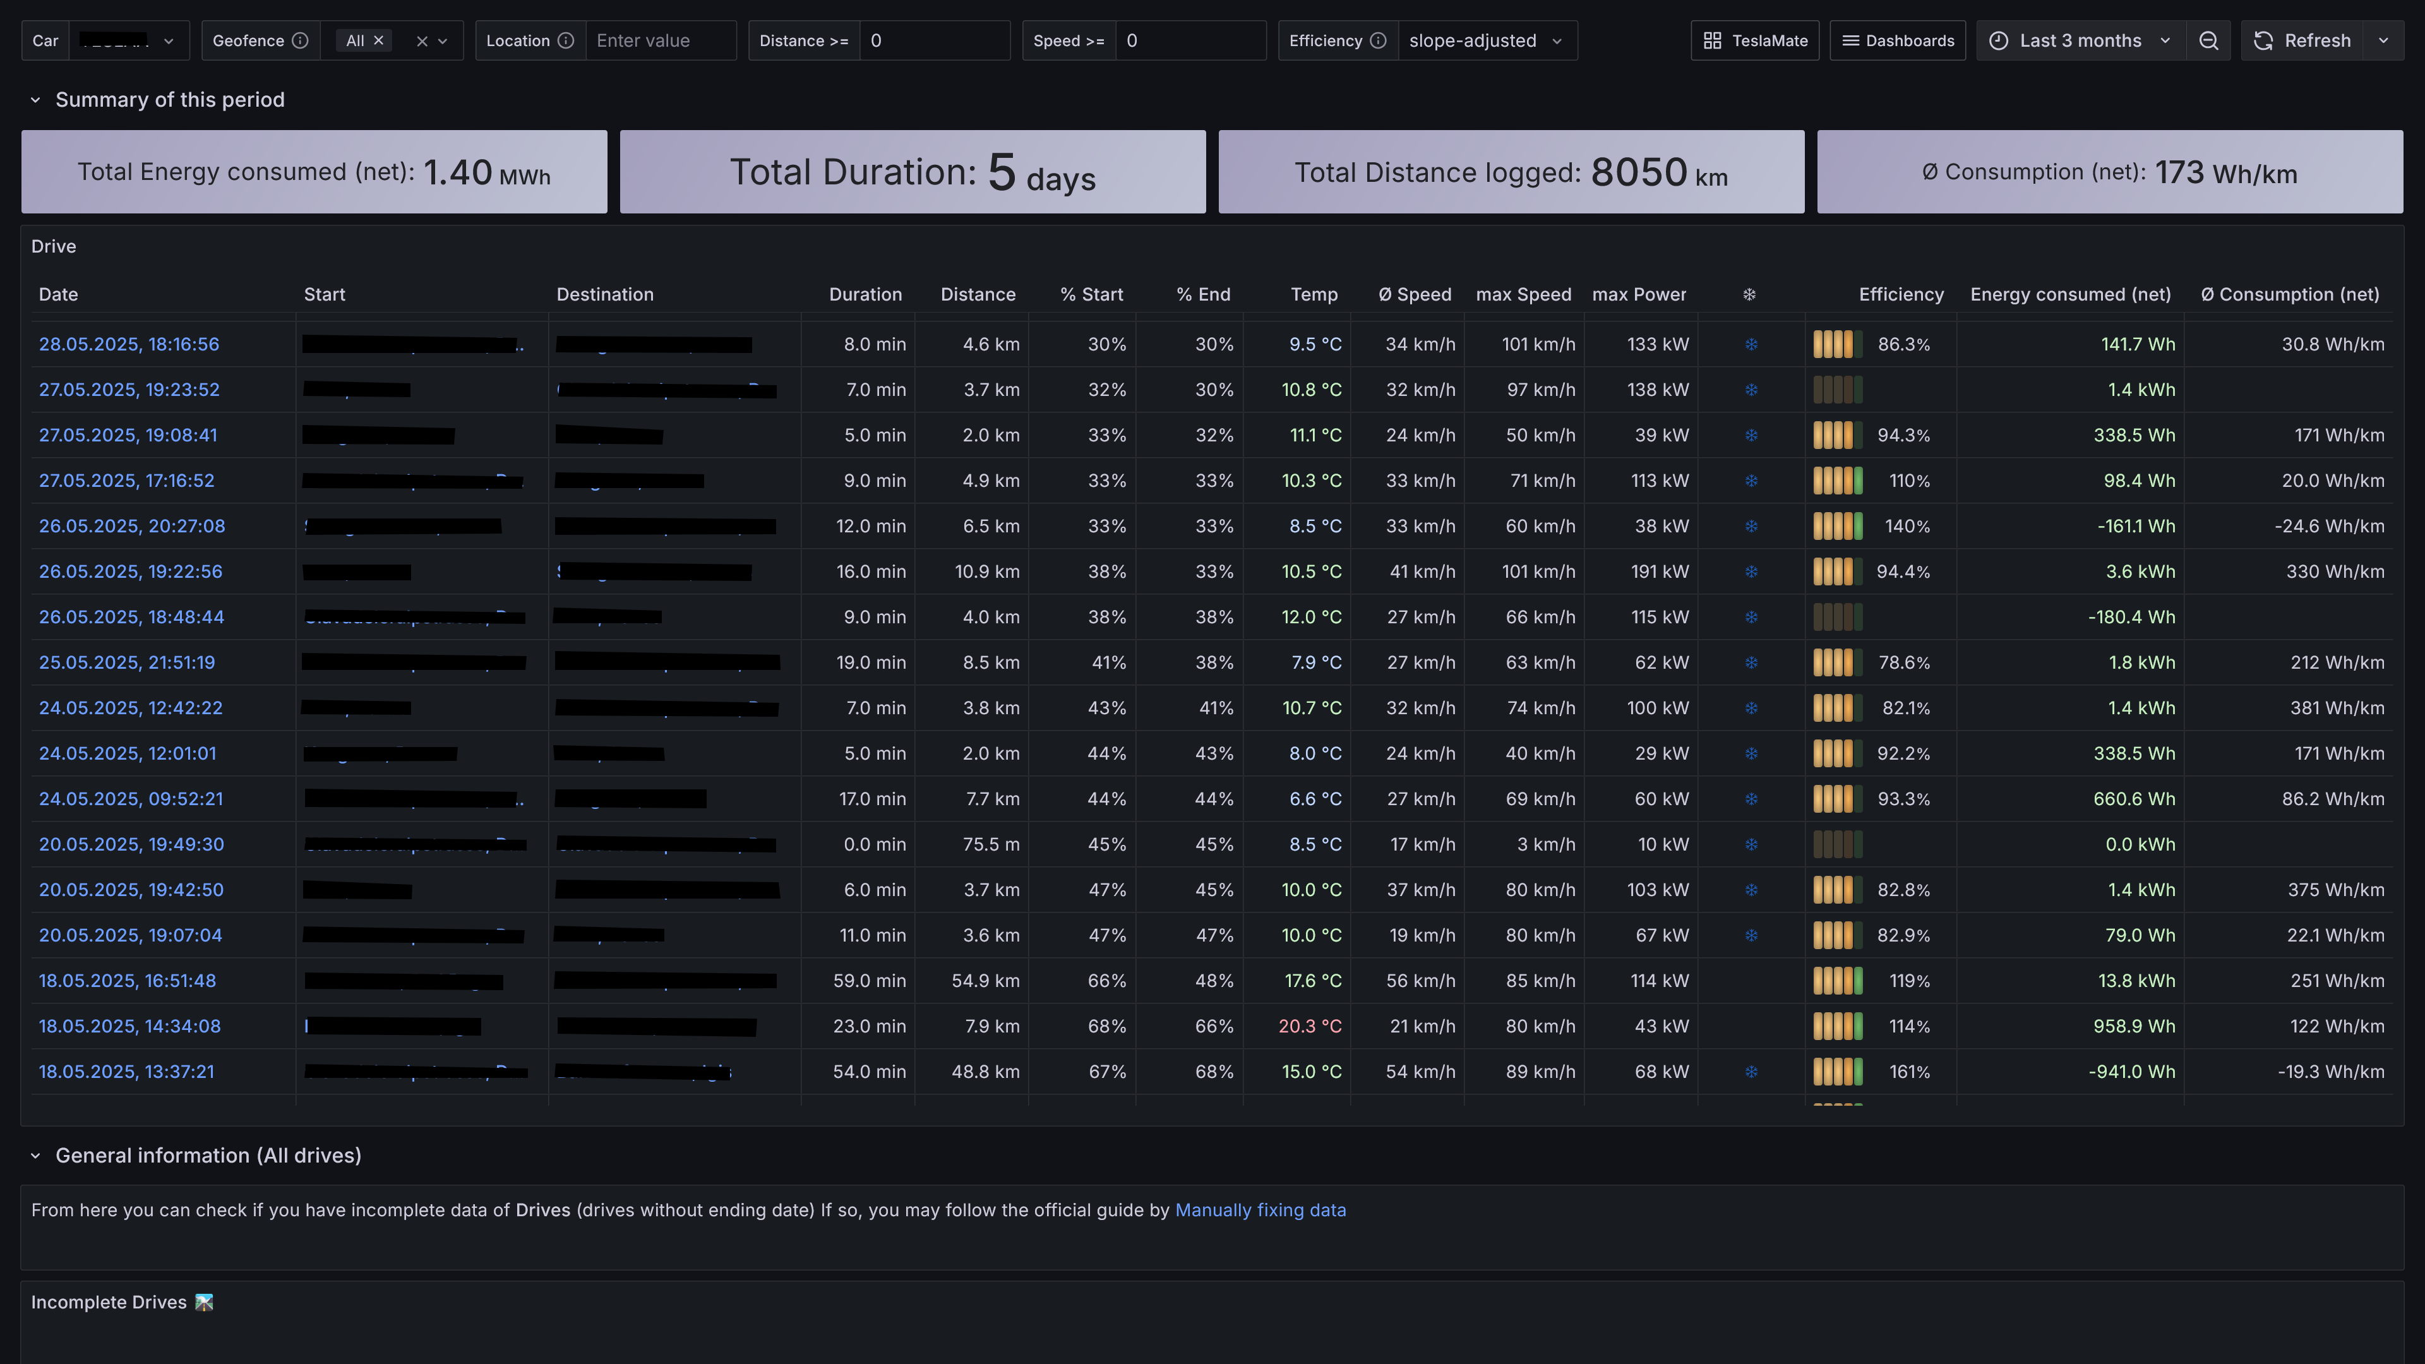The width and height of the screenshot is (2425, 1364).
Task: Click the Efficiency info icon
Action: (x=1378, y=40)
